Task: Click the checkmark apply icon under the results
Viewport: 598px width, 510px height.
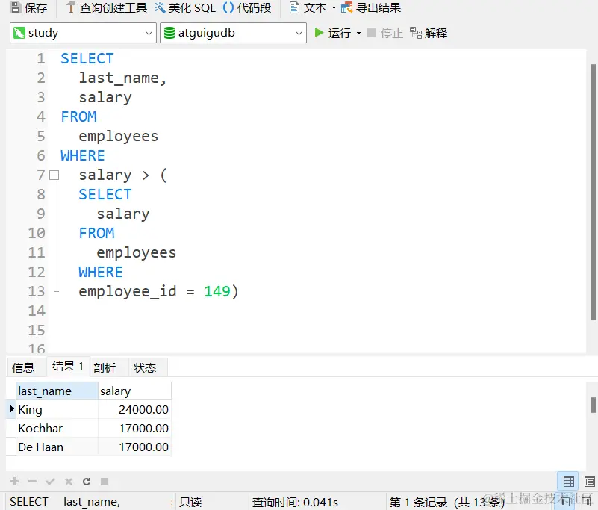Action: coord(49,481)
